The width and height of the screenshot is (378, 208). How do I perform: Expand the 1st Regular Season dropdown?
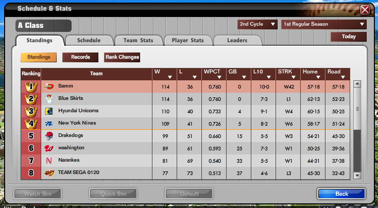[x=324, y=24]
